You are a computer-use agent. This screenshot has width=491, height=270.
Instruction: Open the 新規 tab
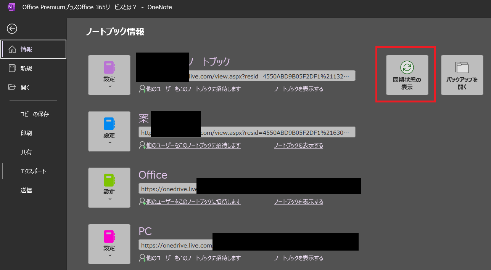[x=34, y=68]
